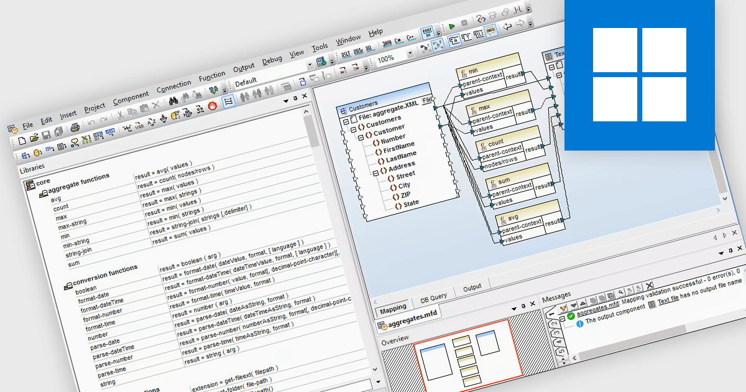The image size is (746, 392).
Task: Click the red stop hand icon
Action: click(x=212, y=106)
